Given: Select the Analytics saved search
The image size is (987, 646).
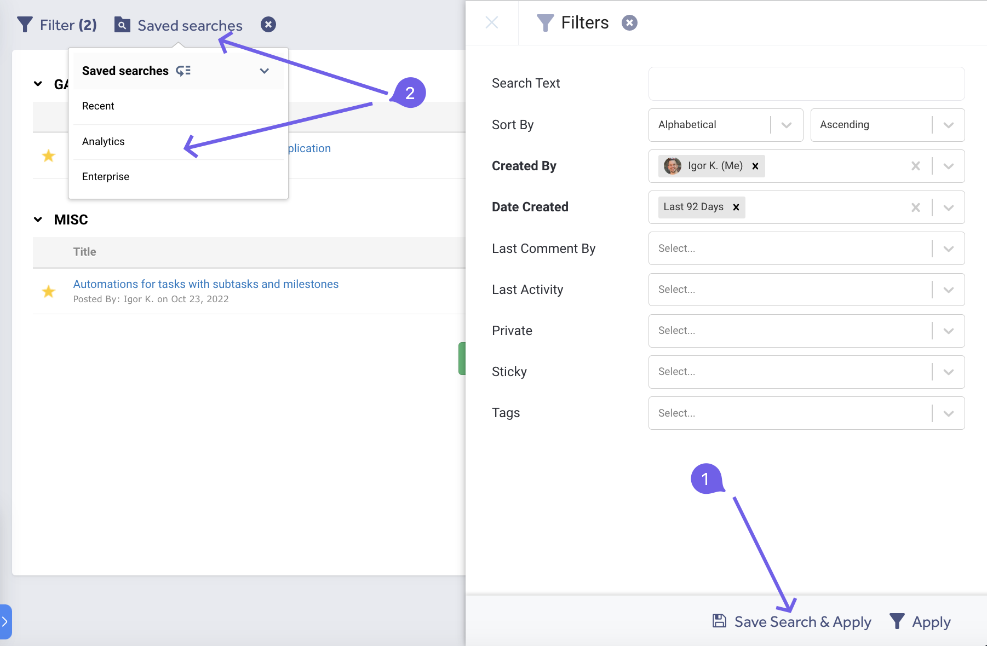Looking at the screenshot, I should 104,142.
